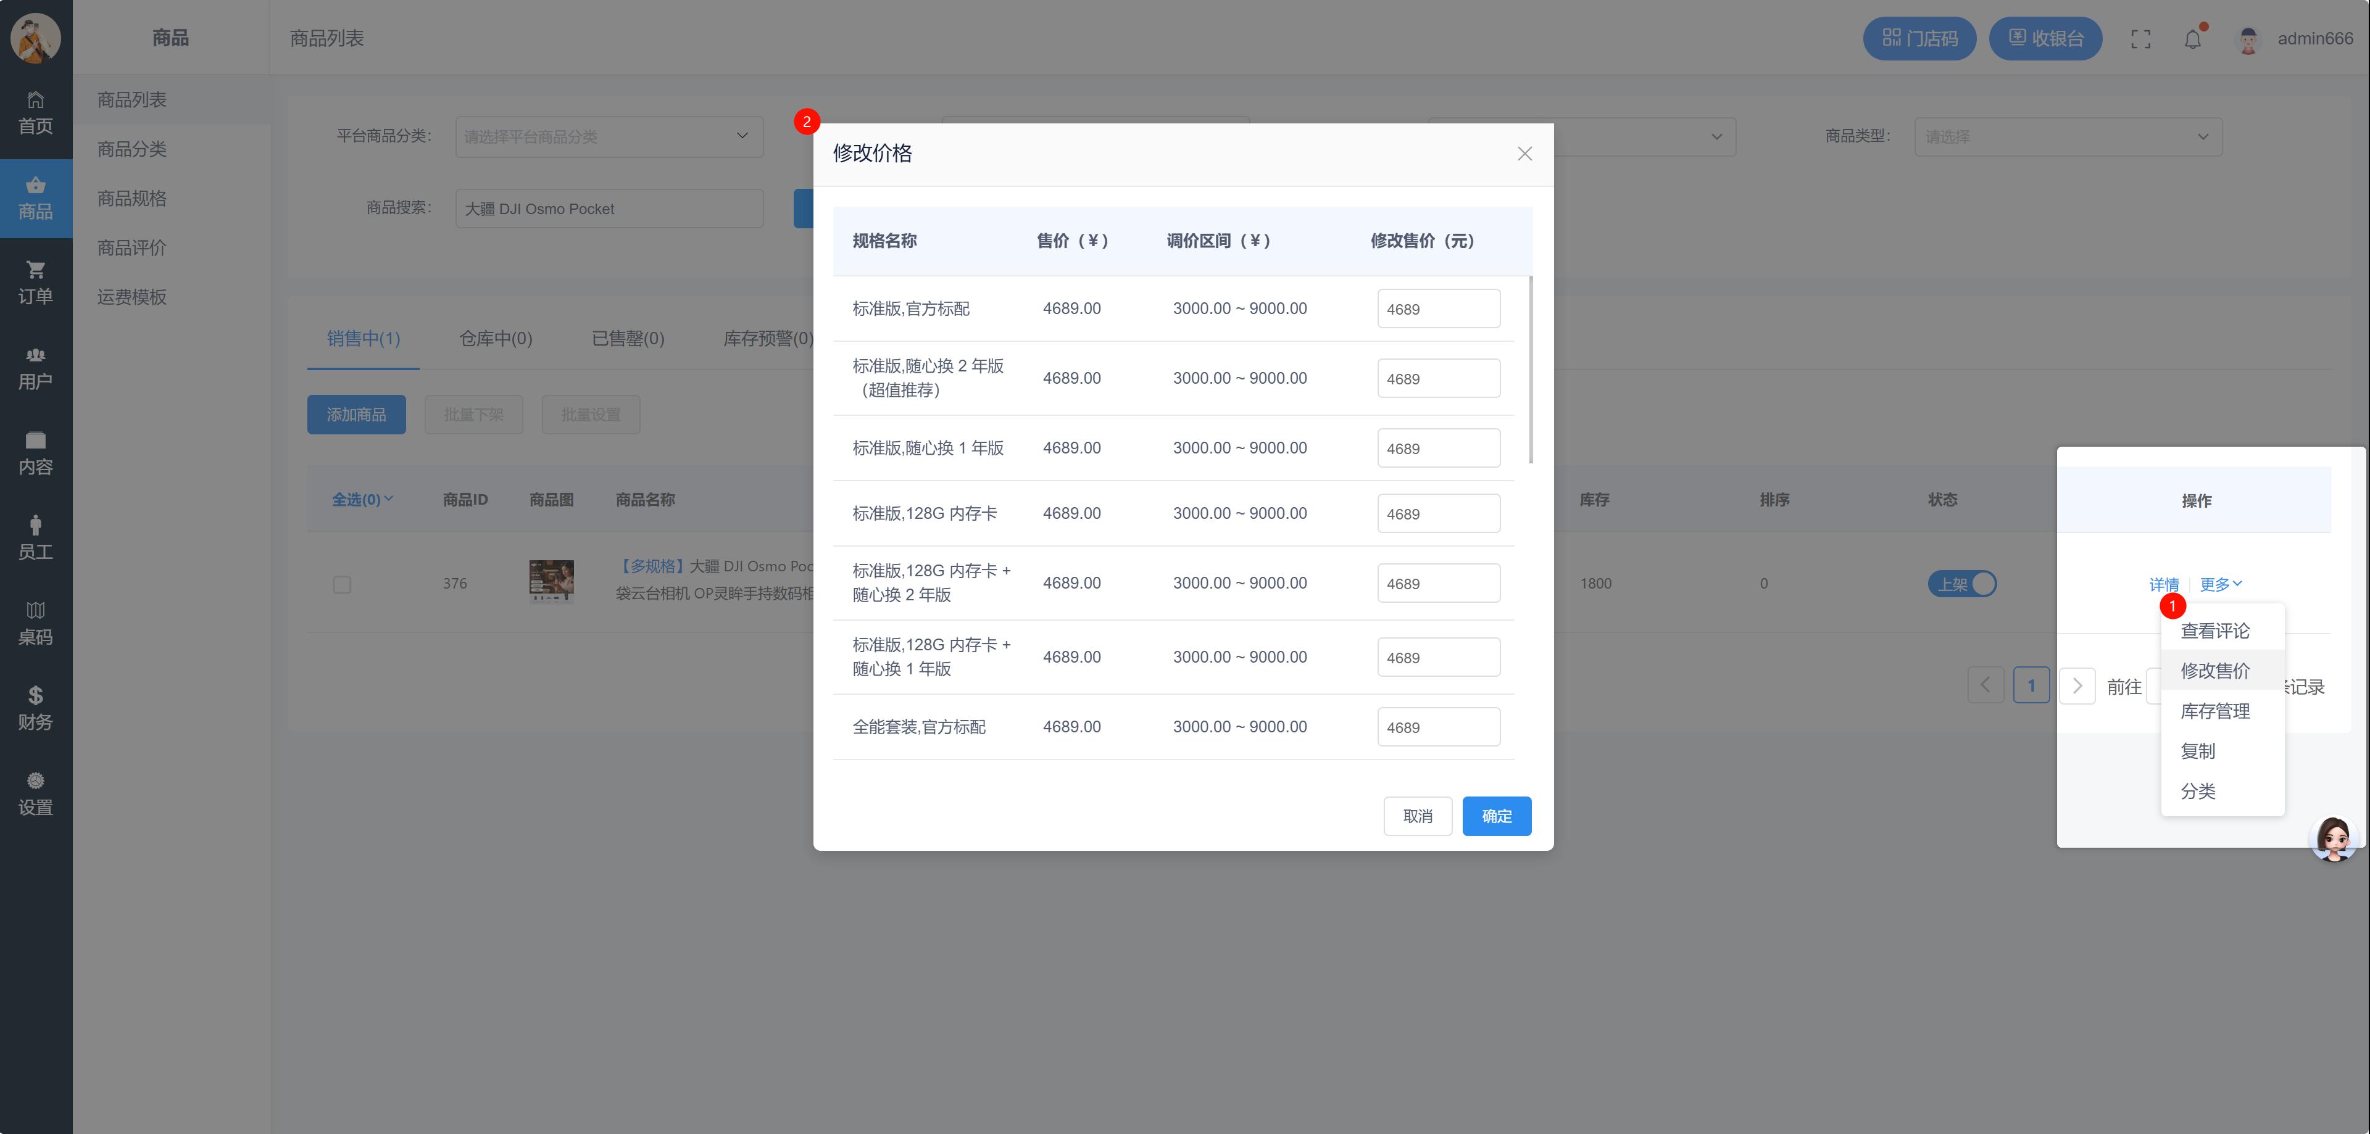This screenshot has height=1134, width=2370.
Task: Click the 取消 cancel button
Action: pos(1417,816)
